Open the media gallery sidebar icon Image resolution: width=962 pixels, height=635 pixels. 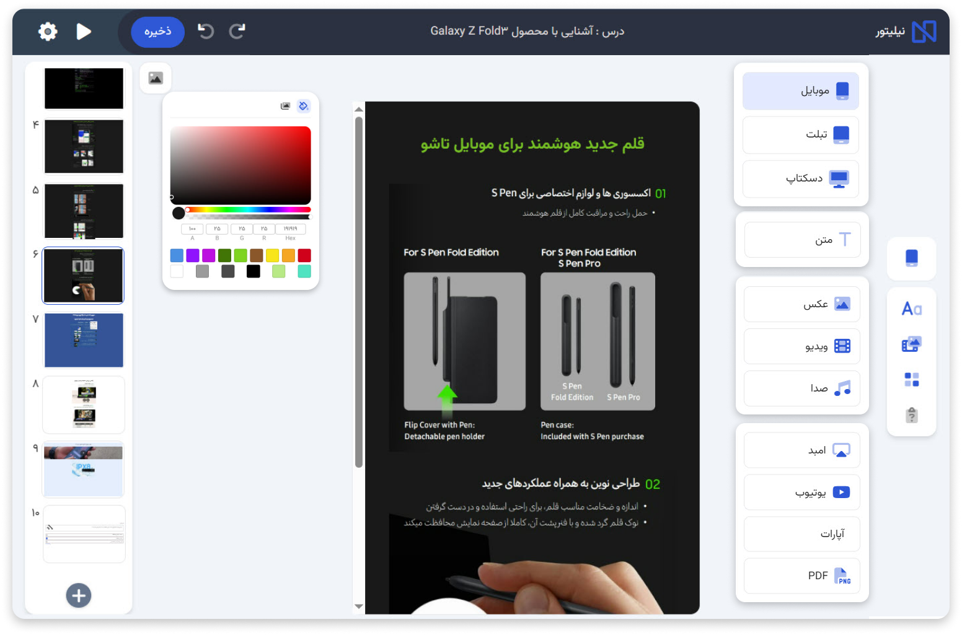click(911, 344)
